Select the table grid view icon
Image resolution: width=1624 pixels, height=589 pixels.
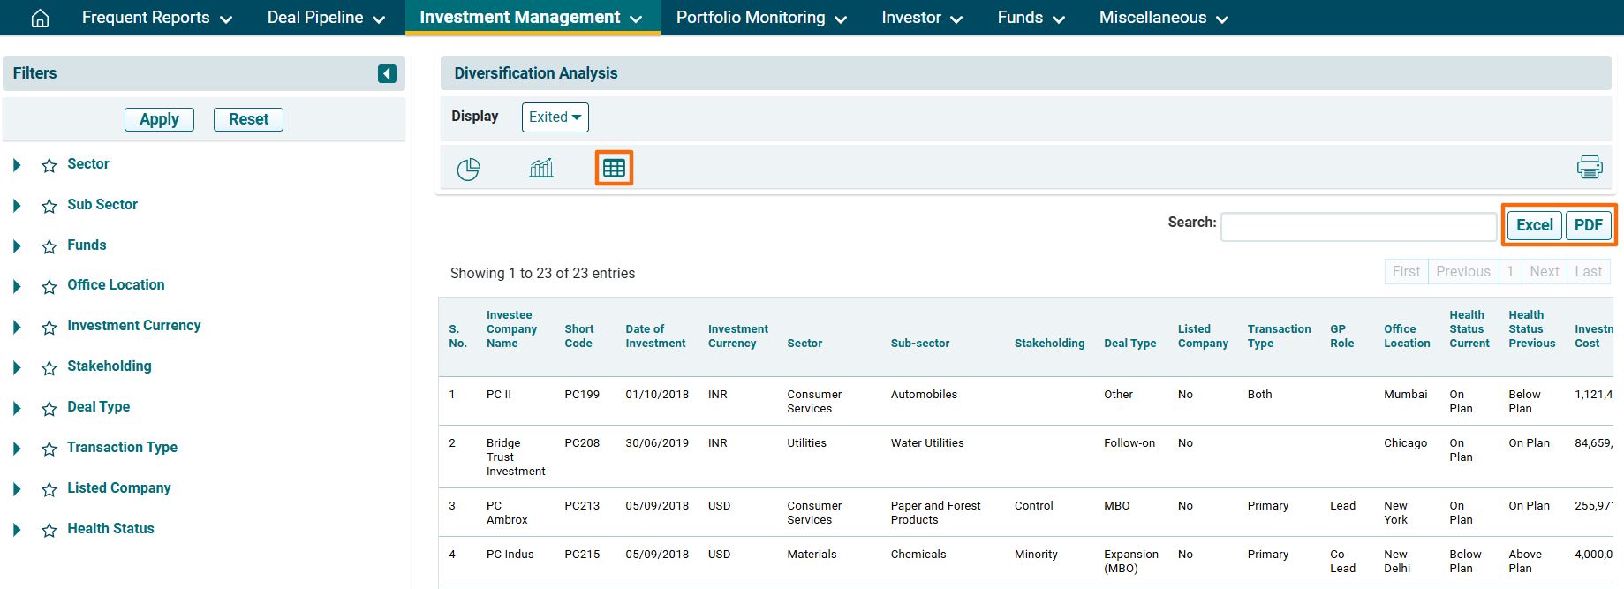pos(614,168)
